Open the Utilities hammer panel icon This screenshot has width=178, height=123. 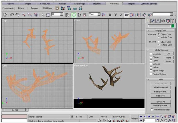(173, 21)
